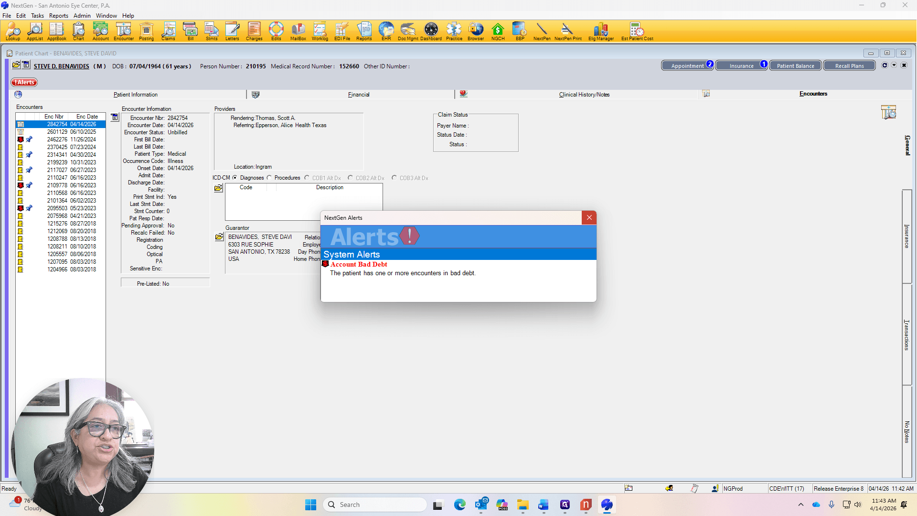Open the NextPen Print toolbar icon
917x516 pixels.
[568, 32]
